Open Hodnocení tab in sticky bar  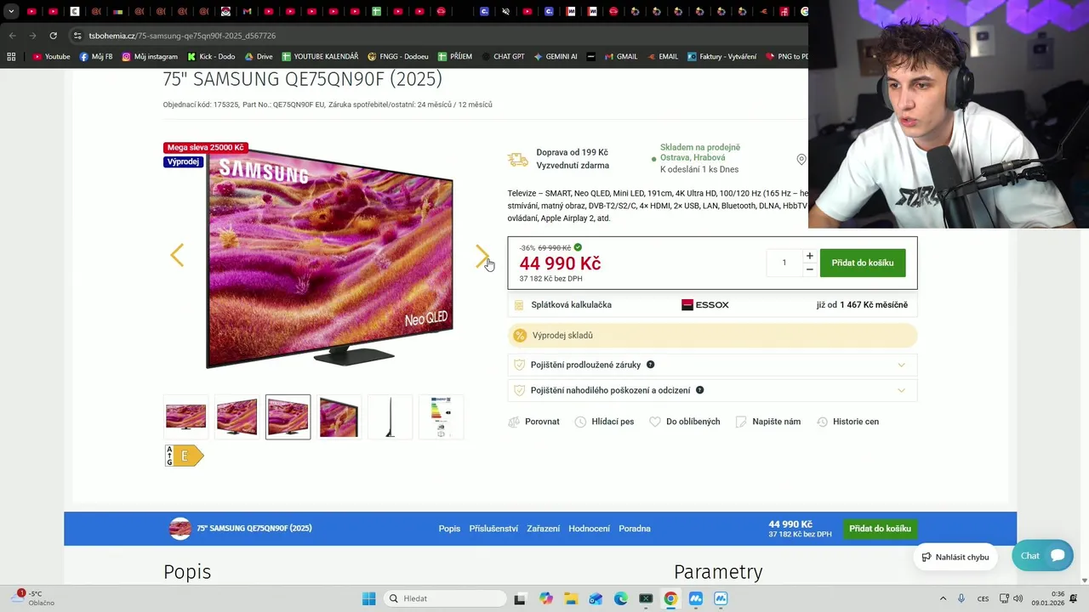click(589, 529)
